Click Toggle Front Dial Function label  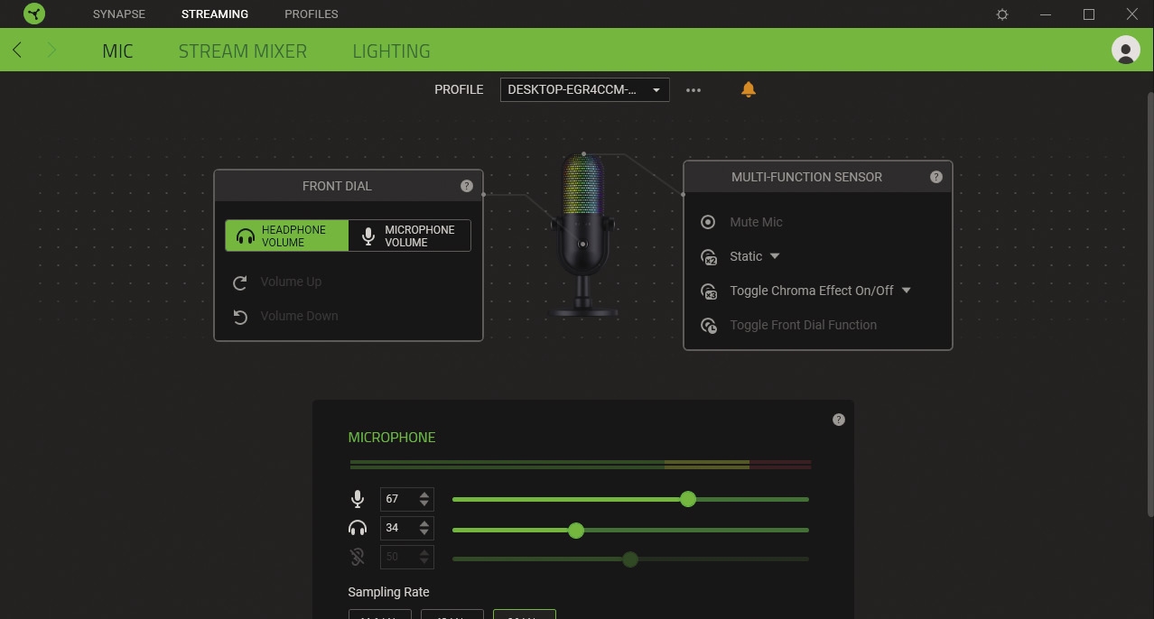click(x=803, y=325)
